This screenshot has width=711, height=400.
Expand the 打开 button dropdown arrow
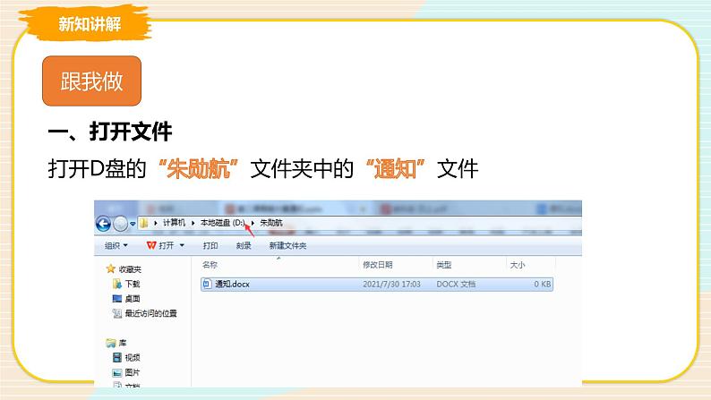pyautogui.click(x=182, y=245)
